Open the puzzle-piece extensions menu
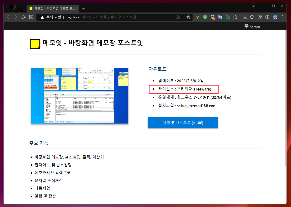The image size is (291, 207). 235,17
